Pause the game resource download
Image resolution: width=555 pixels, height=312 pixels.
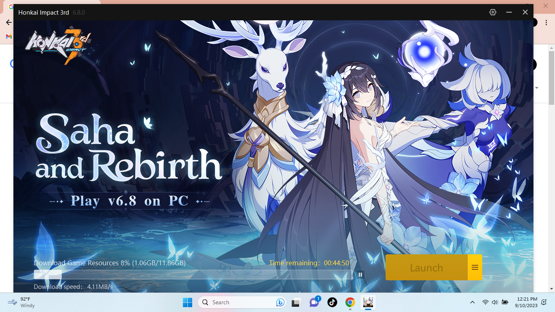point(360,275)
